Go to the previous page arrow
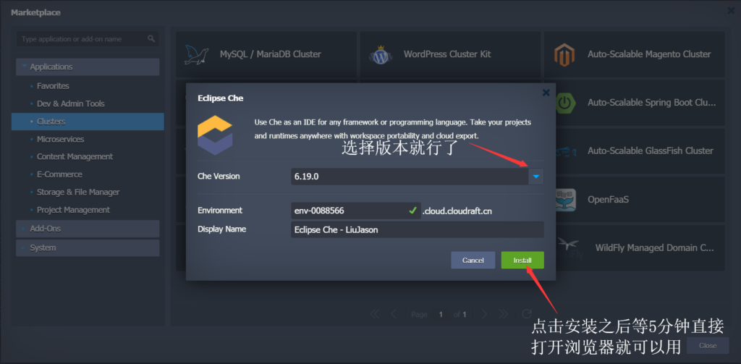Image resolution: width=741 pixels, height=364 pixels. point(394,314)
